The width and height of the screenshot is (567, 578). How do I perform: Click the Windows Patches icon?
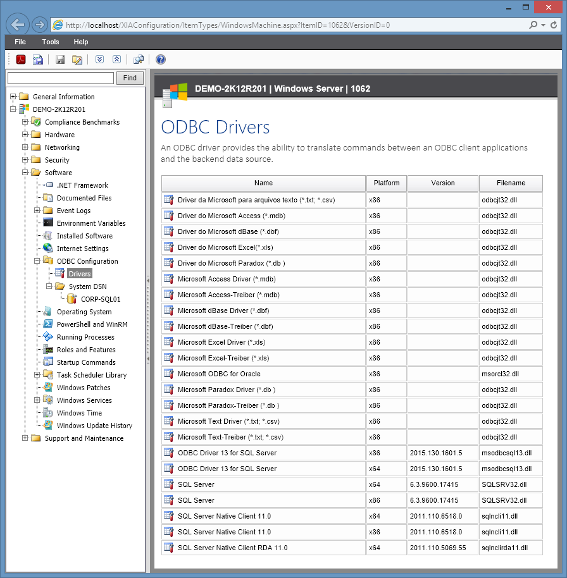point(48,387)
